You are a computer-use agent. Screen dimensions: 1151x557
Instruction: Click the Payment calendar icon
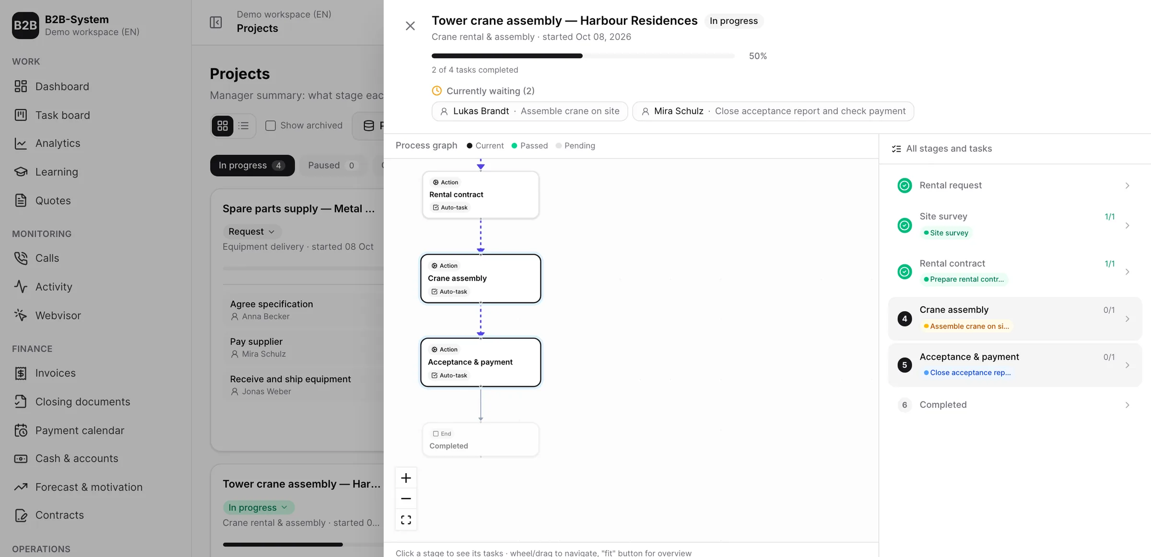21,430
